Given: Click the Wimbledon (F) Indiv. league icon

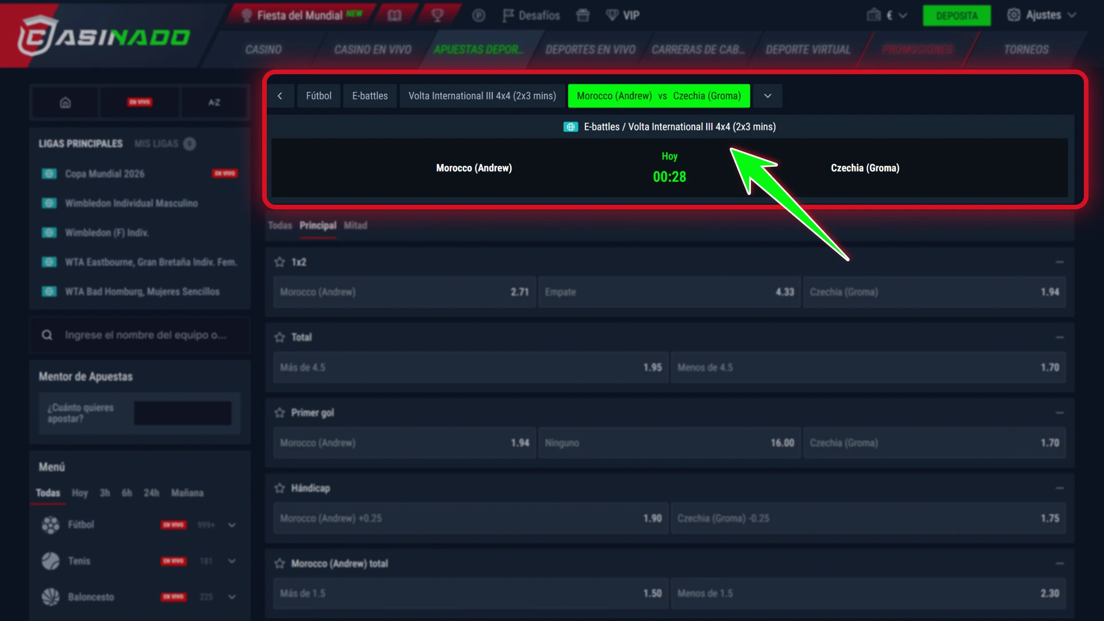Looking at the screenshot, I should (49, 232).
